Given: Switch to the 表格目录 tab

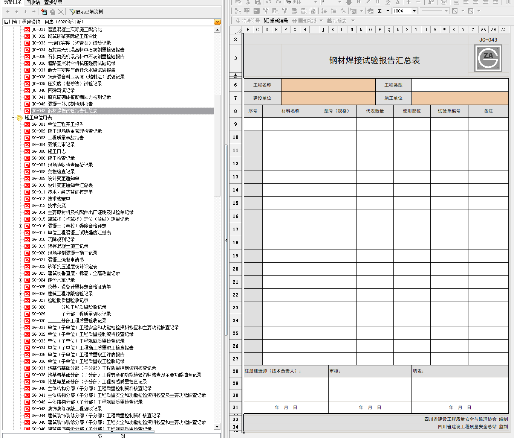Looking at the screenshot, I should click(12, 2).
